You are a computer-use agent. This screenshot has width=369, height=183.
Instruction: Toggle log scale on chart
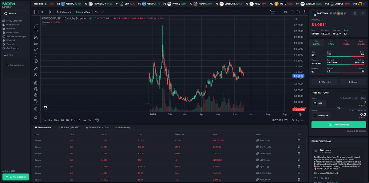pos(297,120)
